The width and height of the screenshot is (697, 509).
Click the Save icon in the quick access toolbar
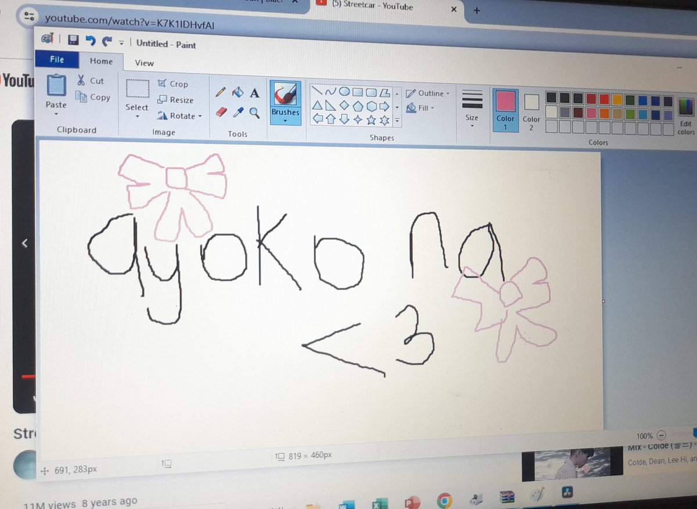pos(73,40)
